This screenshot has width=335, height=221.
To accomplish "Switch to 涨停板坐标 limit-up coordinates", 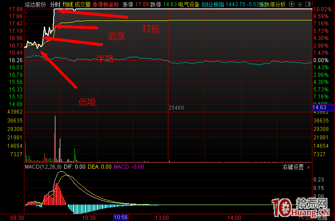I will (x=106, y=4).
